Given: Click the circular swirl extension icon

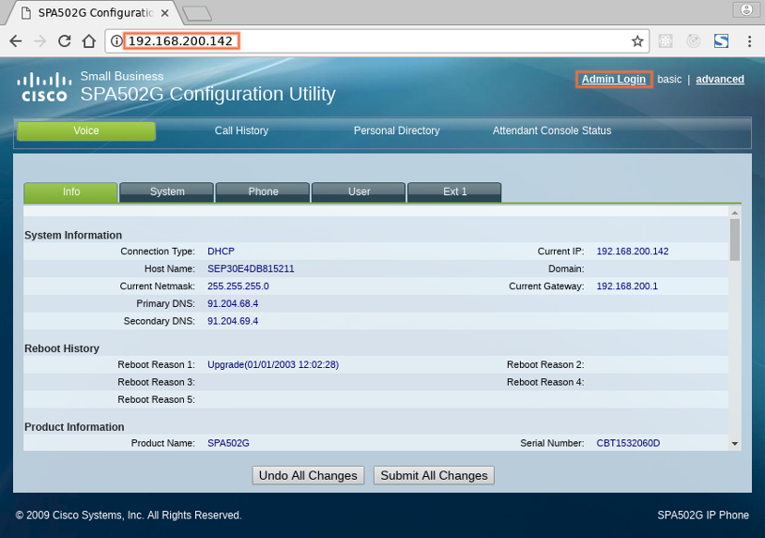Looking at the screenshot, I should 694,41.
